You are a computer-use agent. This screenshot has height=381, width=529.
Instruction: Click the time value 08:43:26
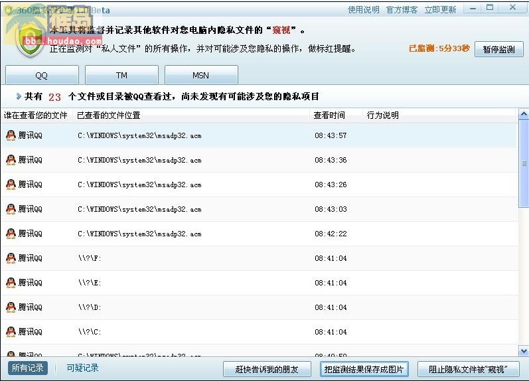point(331,185)
